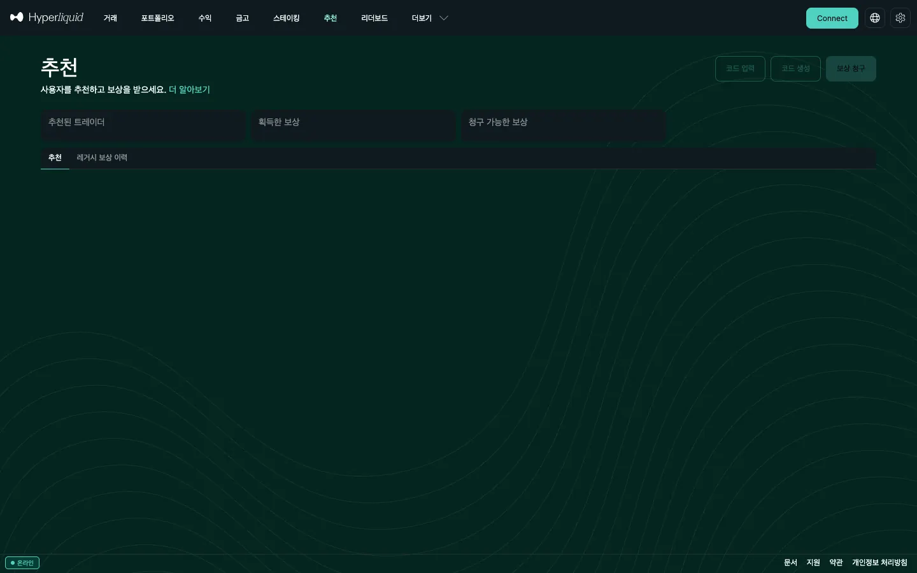Click the 추천된 트레이더 stat card

[x=143, y=125]
